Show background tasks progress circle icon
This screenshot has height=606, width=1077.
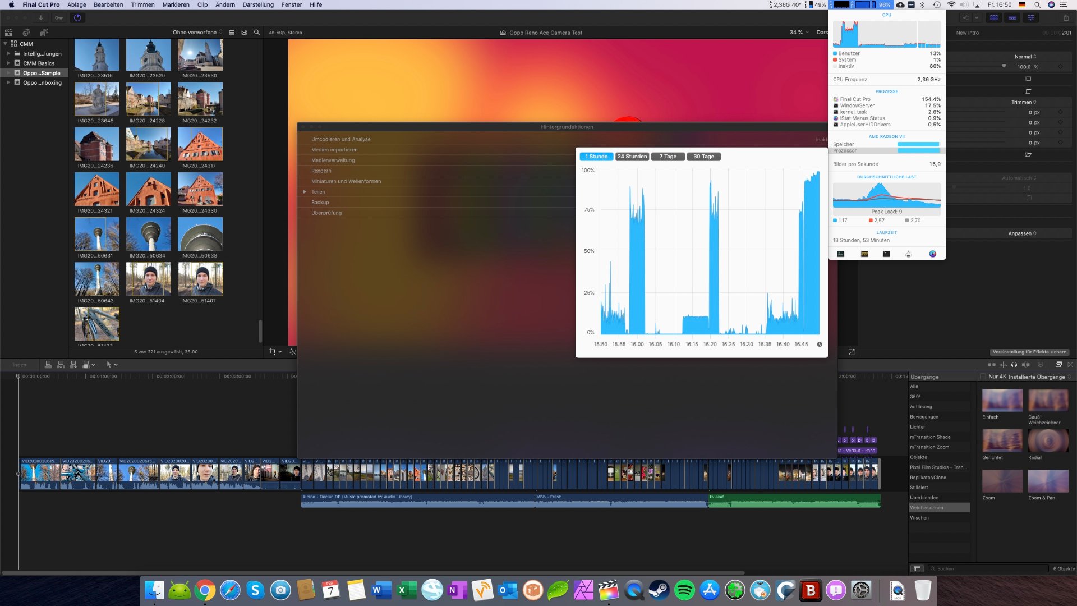coord(77,18)
